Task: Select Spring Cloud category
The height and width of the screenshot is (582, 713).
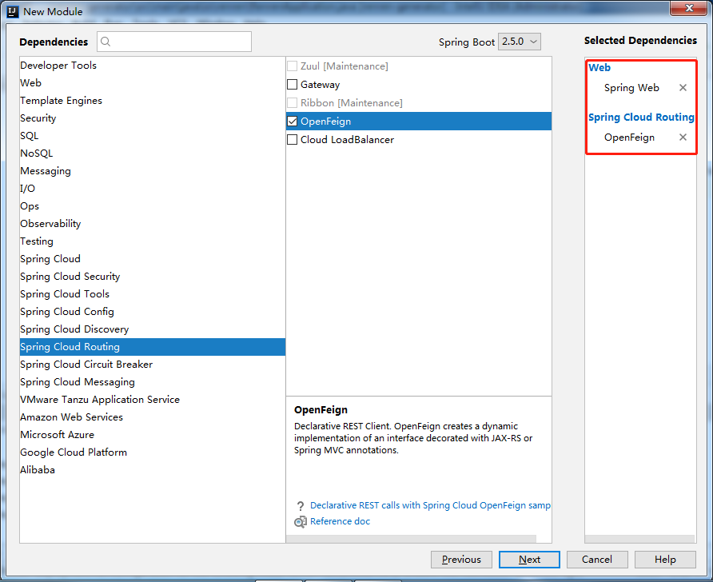Action: click(153, 259)
